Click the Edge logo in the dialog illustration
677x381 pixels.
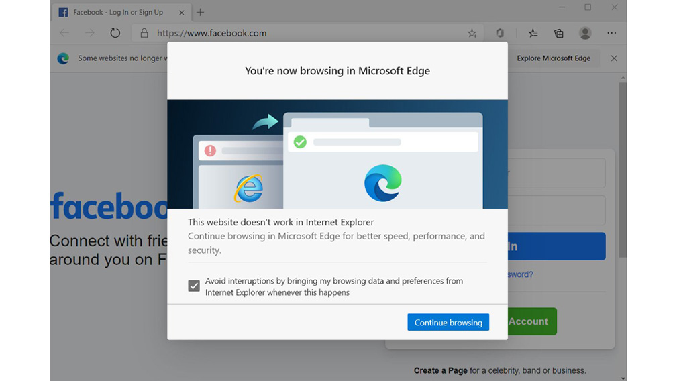(x=383, y=183)
